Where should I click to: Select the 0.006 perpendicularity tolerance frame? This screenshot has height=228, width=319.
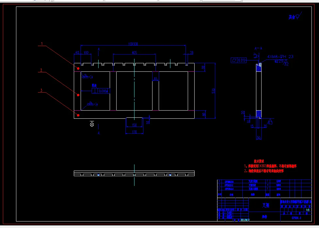pyautogui.click(x=101, y=91)
